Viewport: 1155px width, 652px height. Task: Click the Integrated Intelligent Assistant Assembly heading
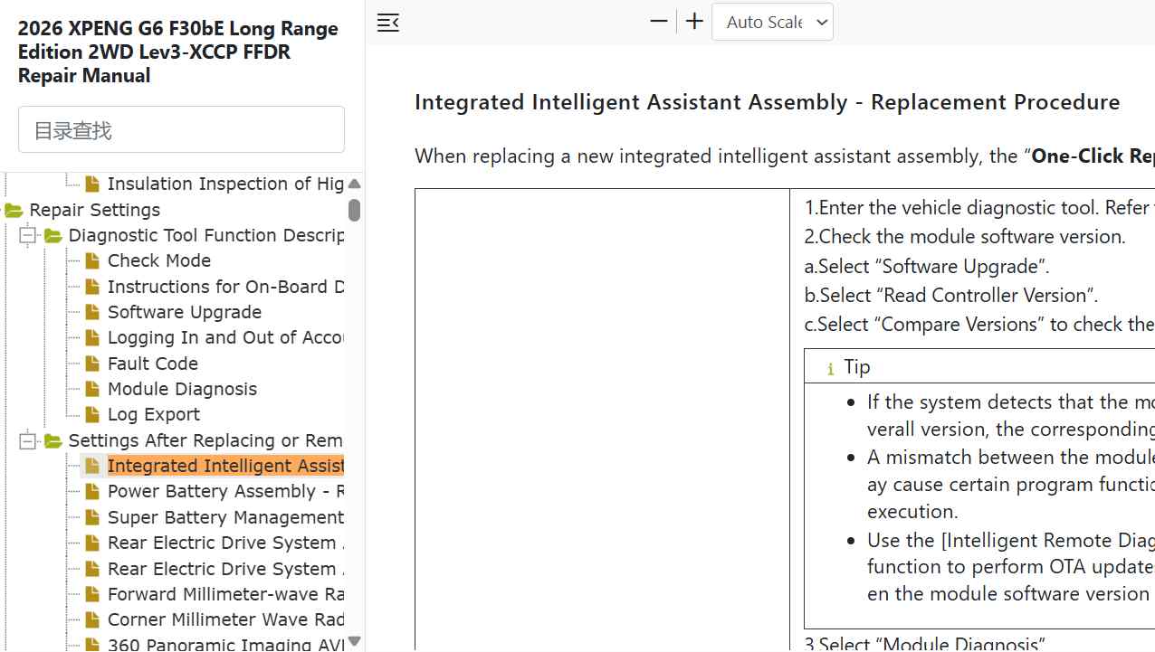(x=768, y=101)
